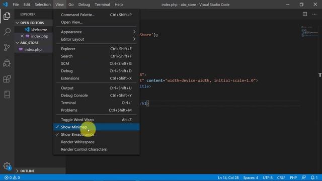The image size is (322, 181).
Task: Close the open View menu
Action: click(59, 5)
